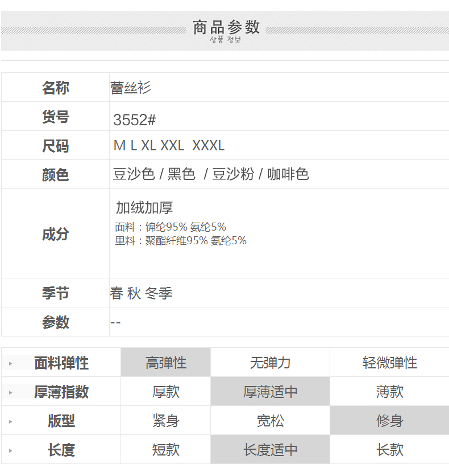Pick the 紧身 fit option

tap(166, 421)
